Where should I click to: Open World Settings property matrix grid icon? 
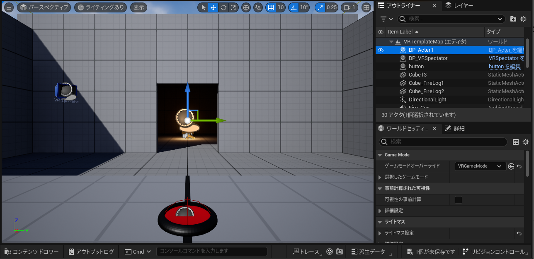tap(516, 142)
